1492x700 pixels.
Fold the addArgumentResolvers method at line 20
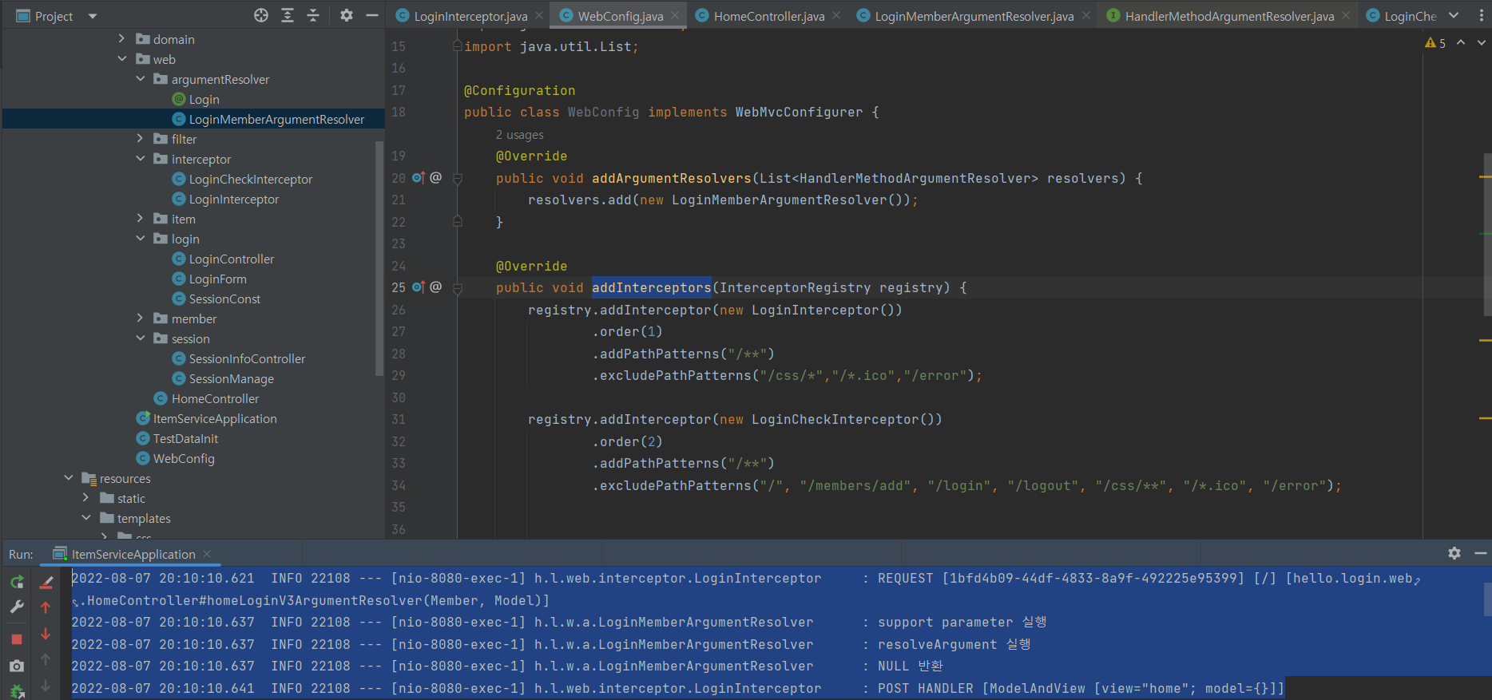point(458,178)
